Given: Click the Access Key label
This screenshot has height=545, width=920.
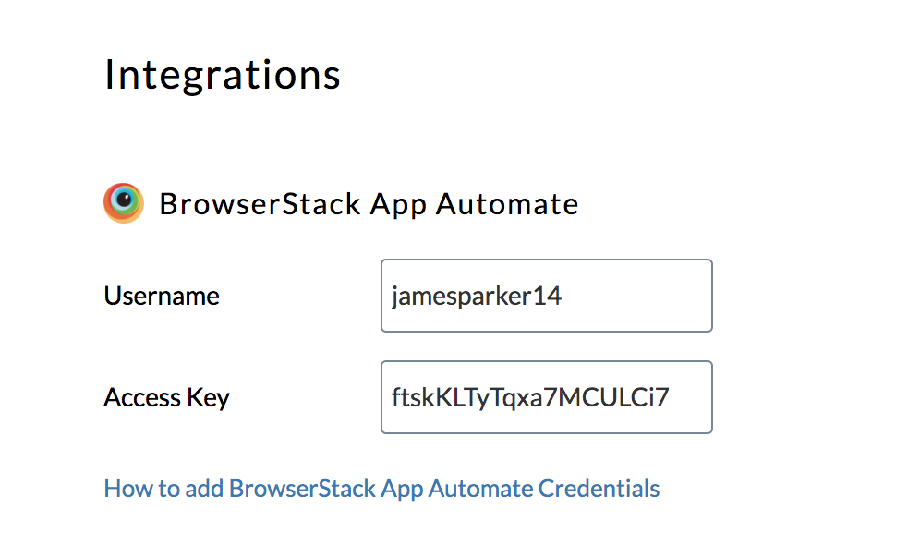Looking at the screenshot, I should pyautogui.click(x=167, y=397).
